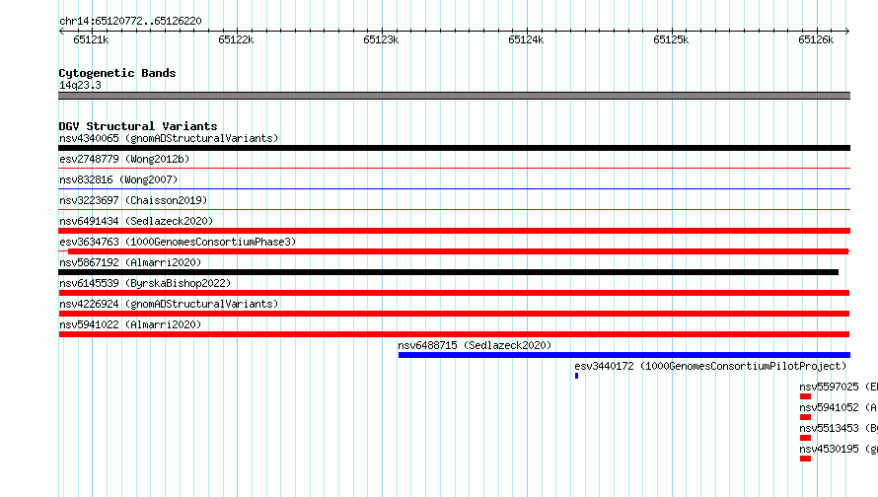Viewport: 878px width, 497px height.
Task: Click the black bar for nsv4340065
Action: tap(454, 148)
